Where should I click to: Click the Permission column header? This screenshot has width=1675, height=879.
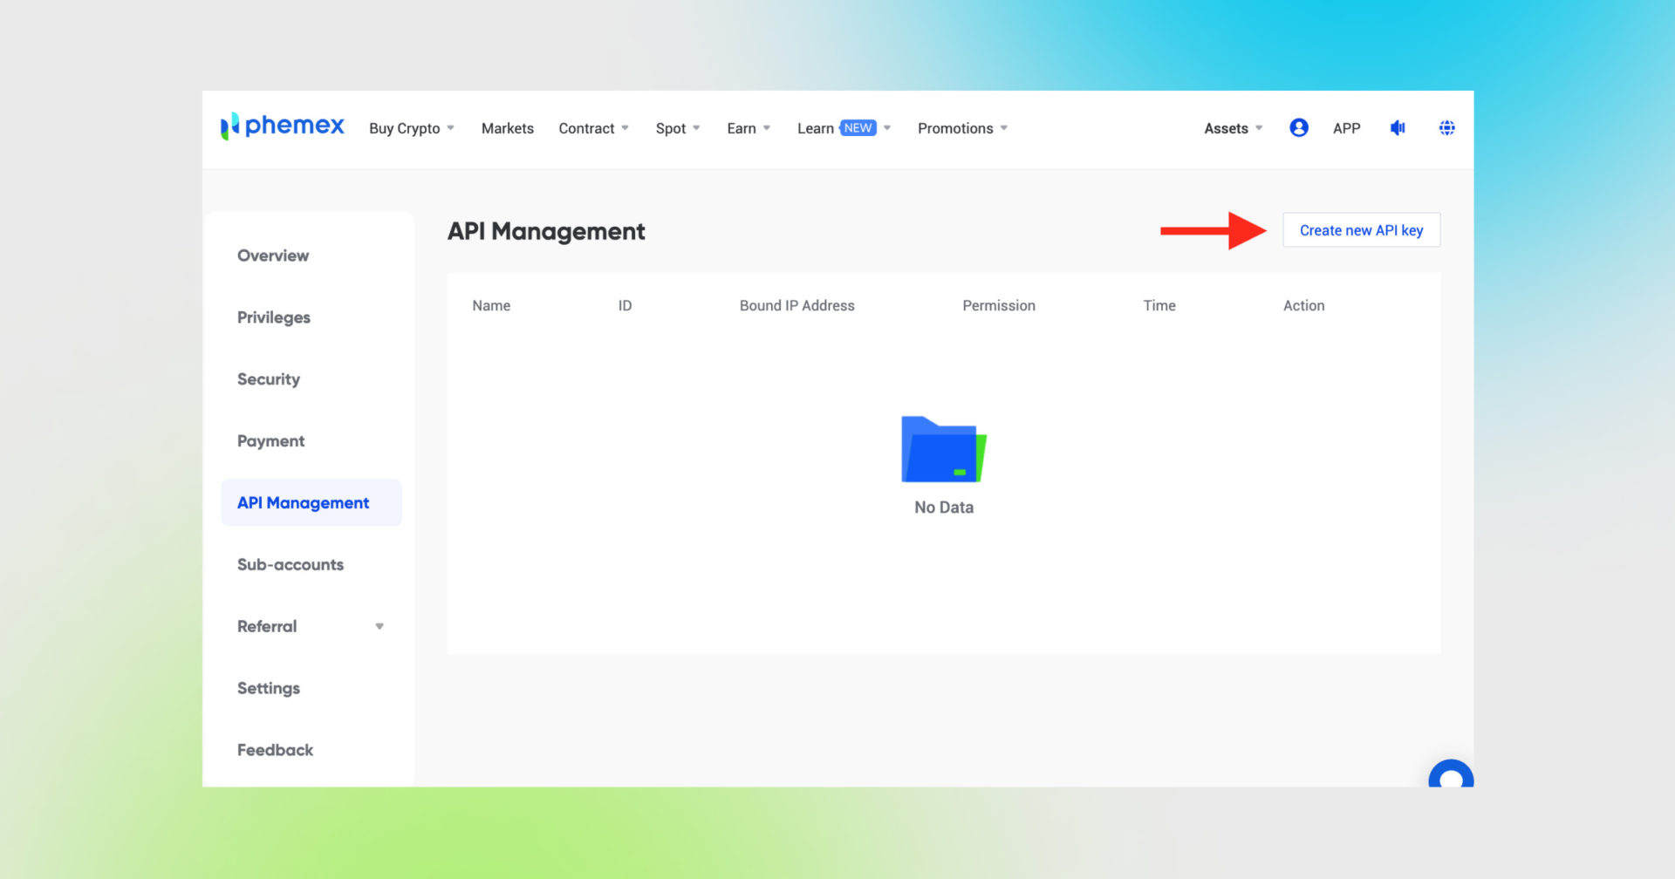tap(998, 305)
